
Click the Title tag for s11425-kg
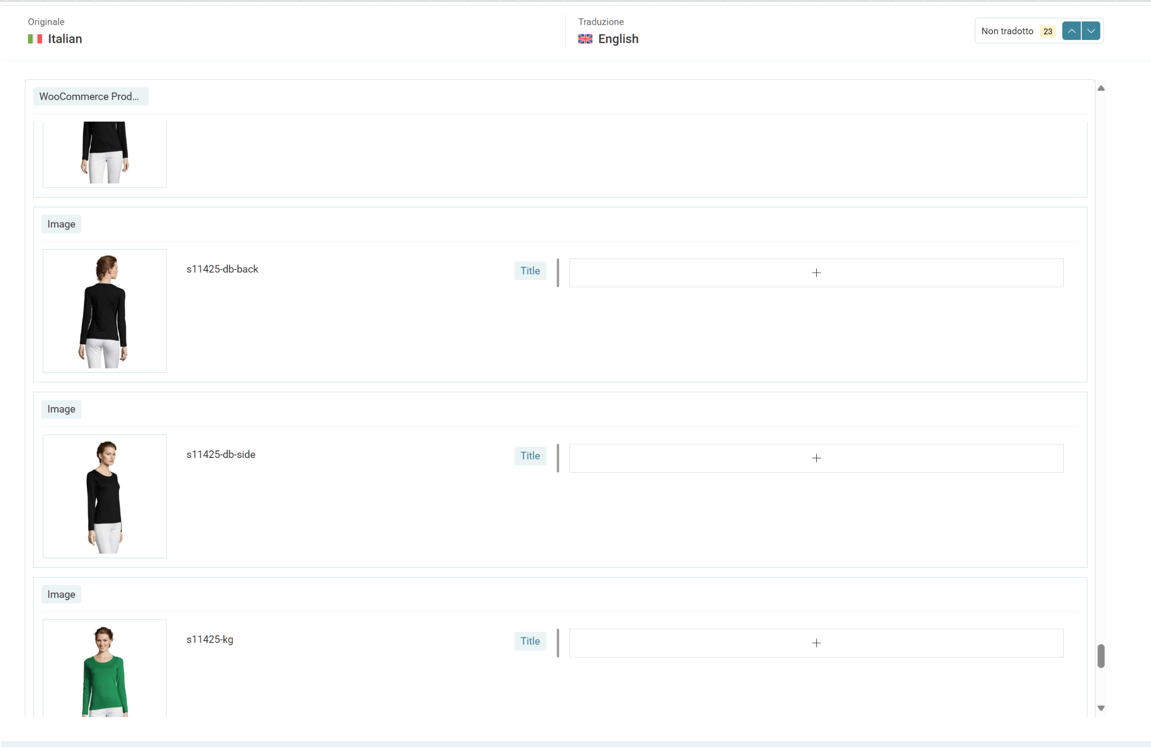tap(530, 641)
